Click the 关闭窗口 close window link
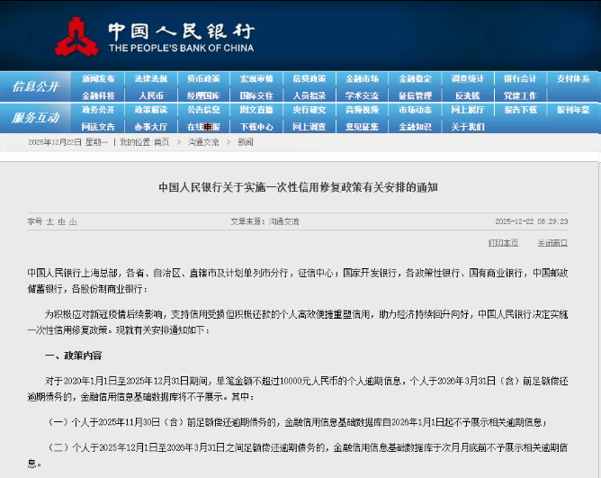 point(552,243)
